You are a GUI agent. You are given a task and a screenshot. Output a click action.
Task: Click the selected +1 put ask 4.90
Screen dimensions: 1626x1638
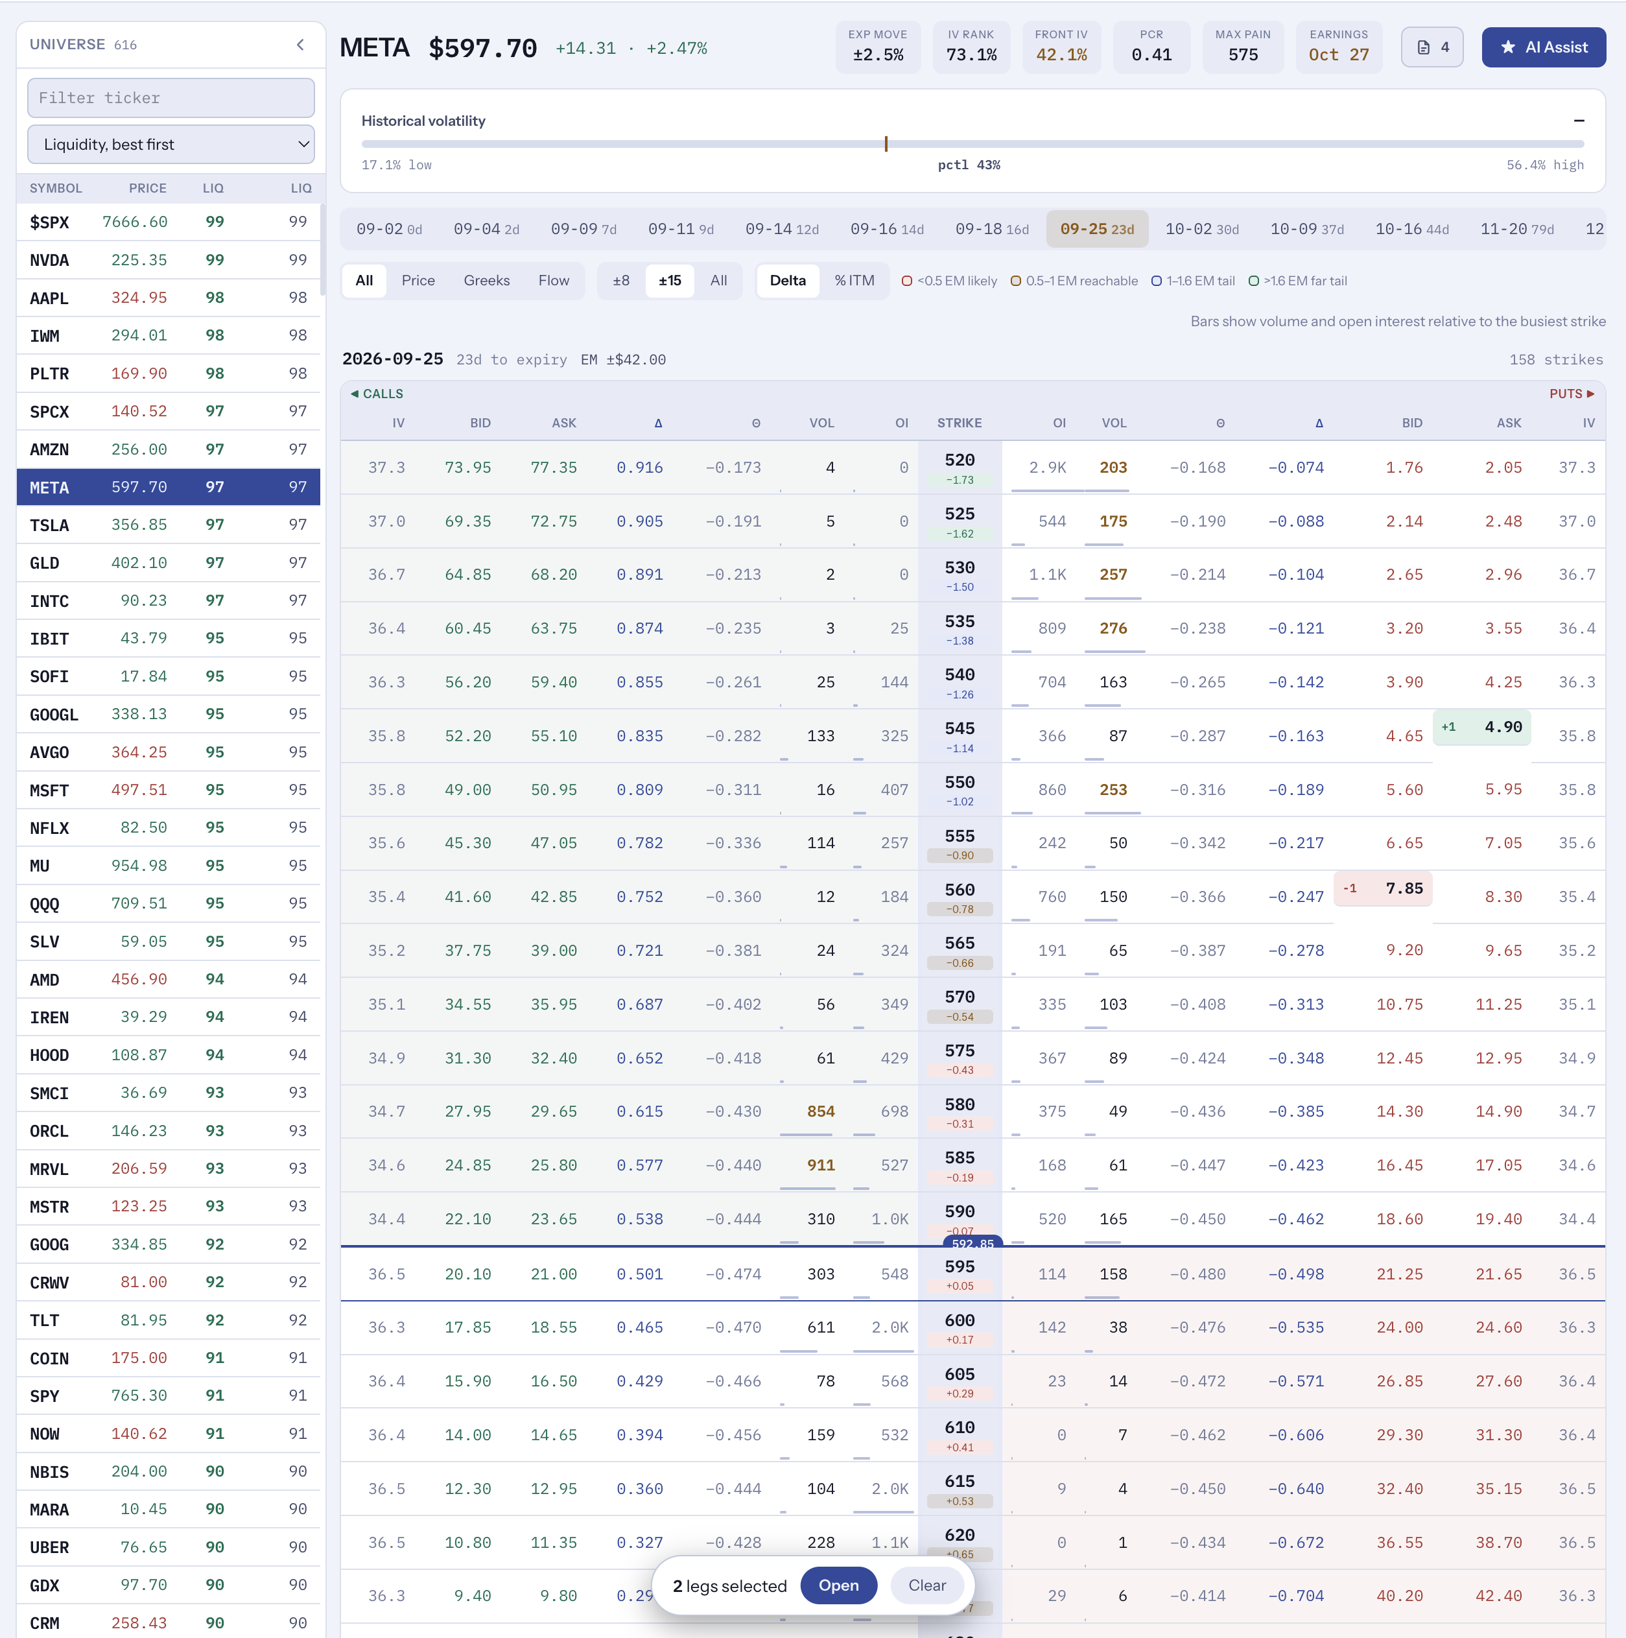[1482, 728]
